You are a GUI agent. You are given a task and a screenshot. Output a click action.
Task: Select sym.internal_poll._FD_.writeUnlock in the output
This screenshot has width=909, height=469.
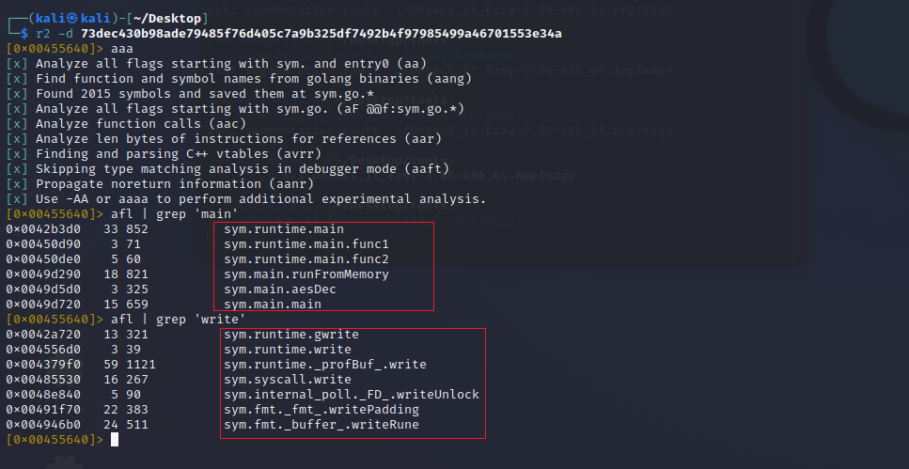point(351,394)
